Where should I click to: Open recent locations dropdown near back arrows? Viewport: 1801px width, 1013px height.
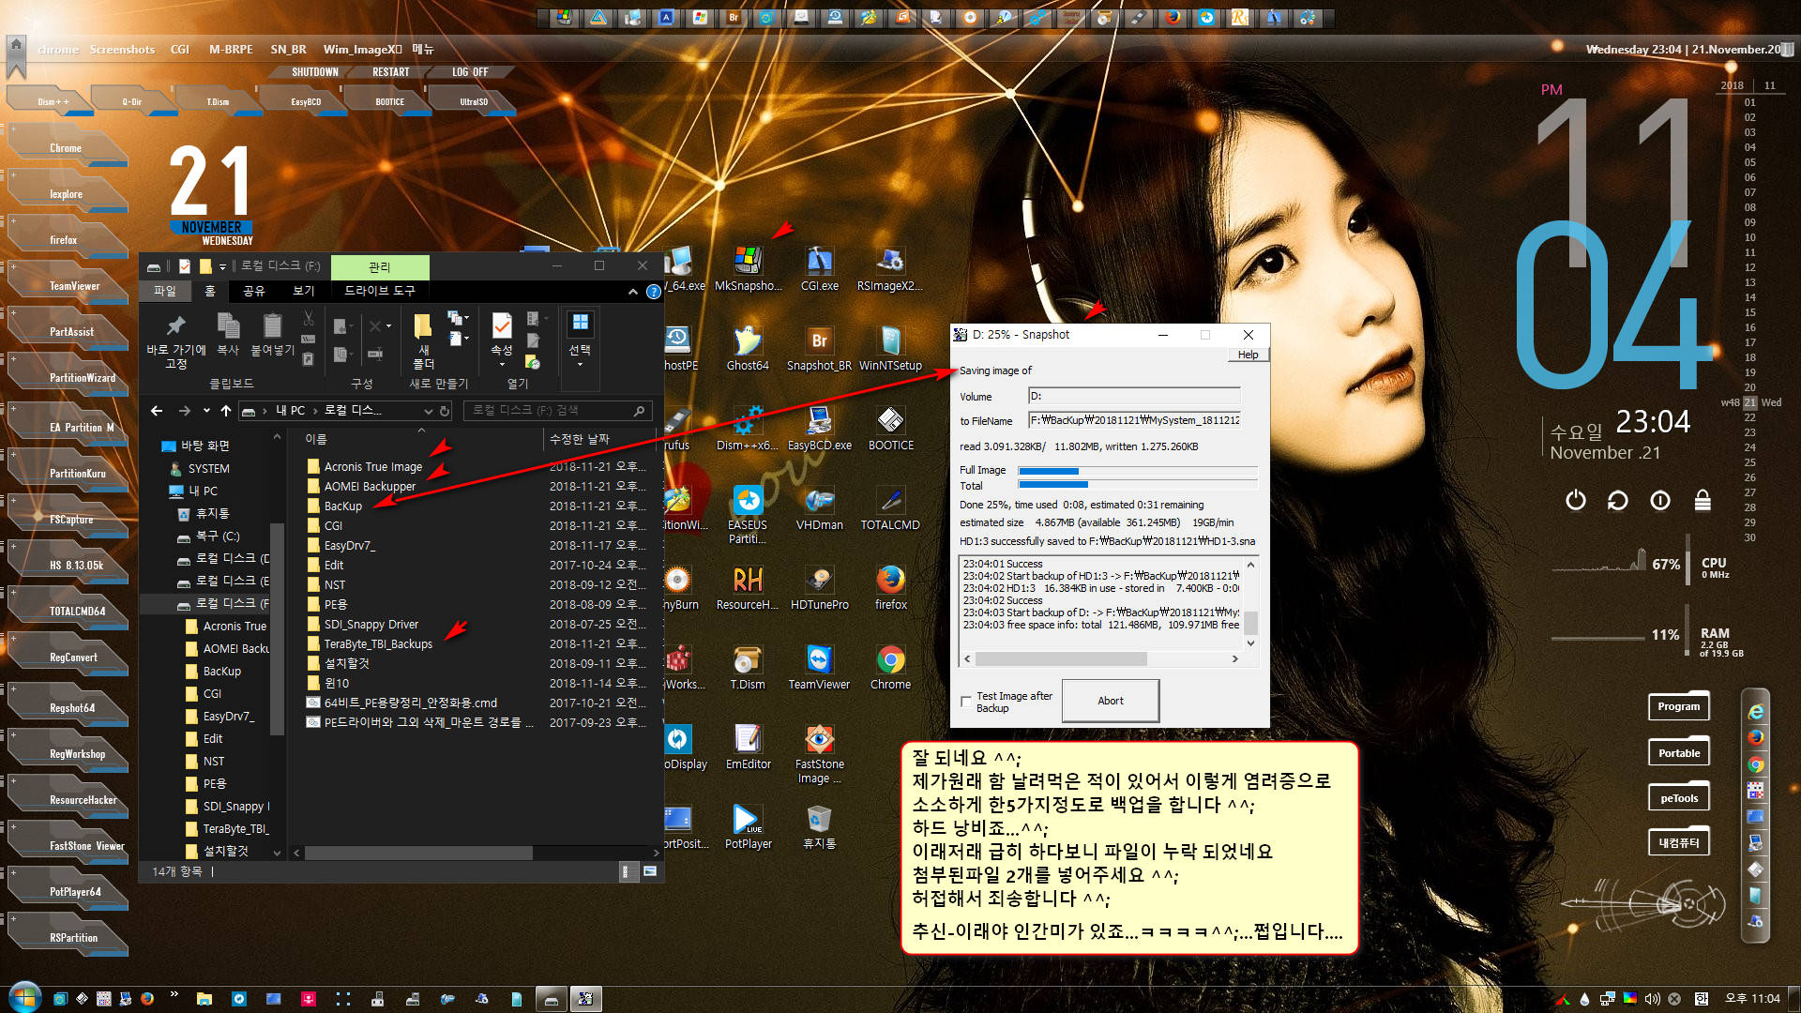[x=206, y=411]
